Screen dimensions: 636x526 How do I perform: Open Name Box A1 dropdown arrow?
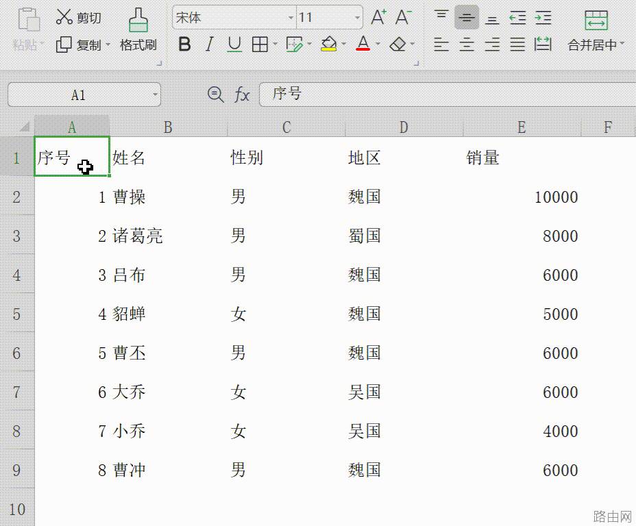(x=155, y=95)
